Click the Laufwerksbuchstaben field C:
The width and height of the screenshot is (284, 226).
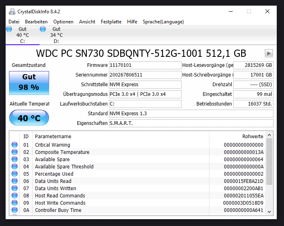[x=145, y=104]
